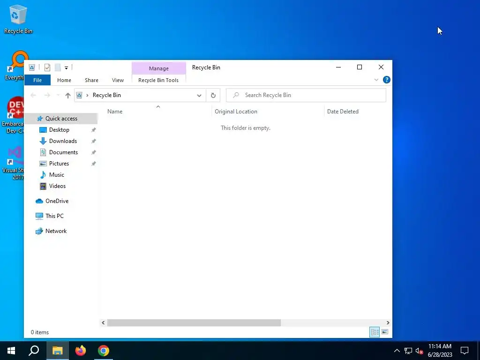Click the network tray icon

tap(408, 351)
